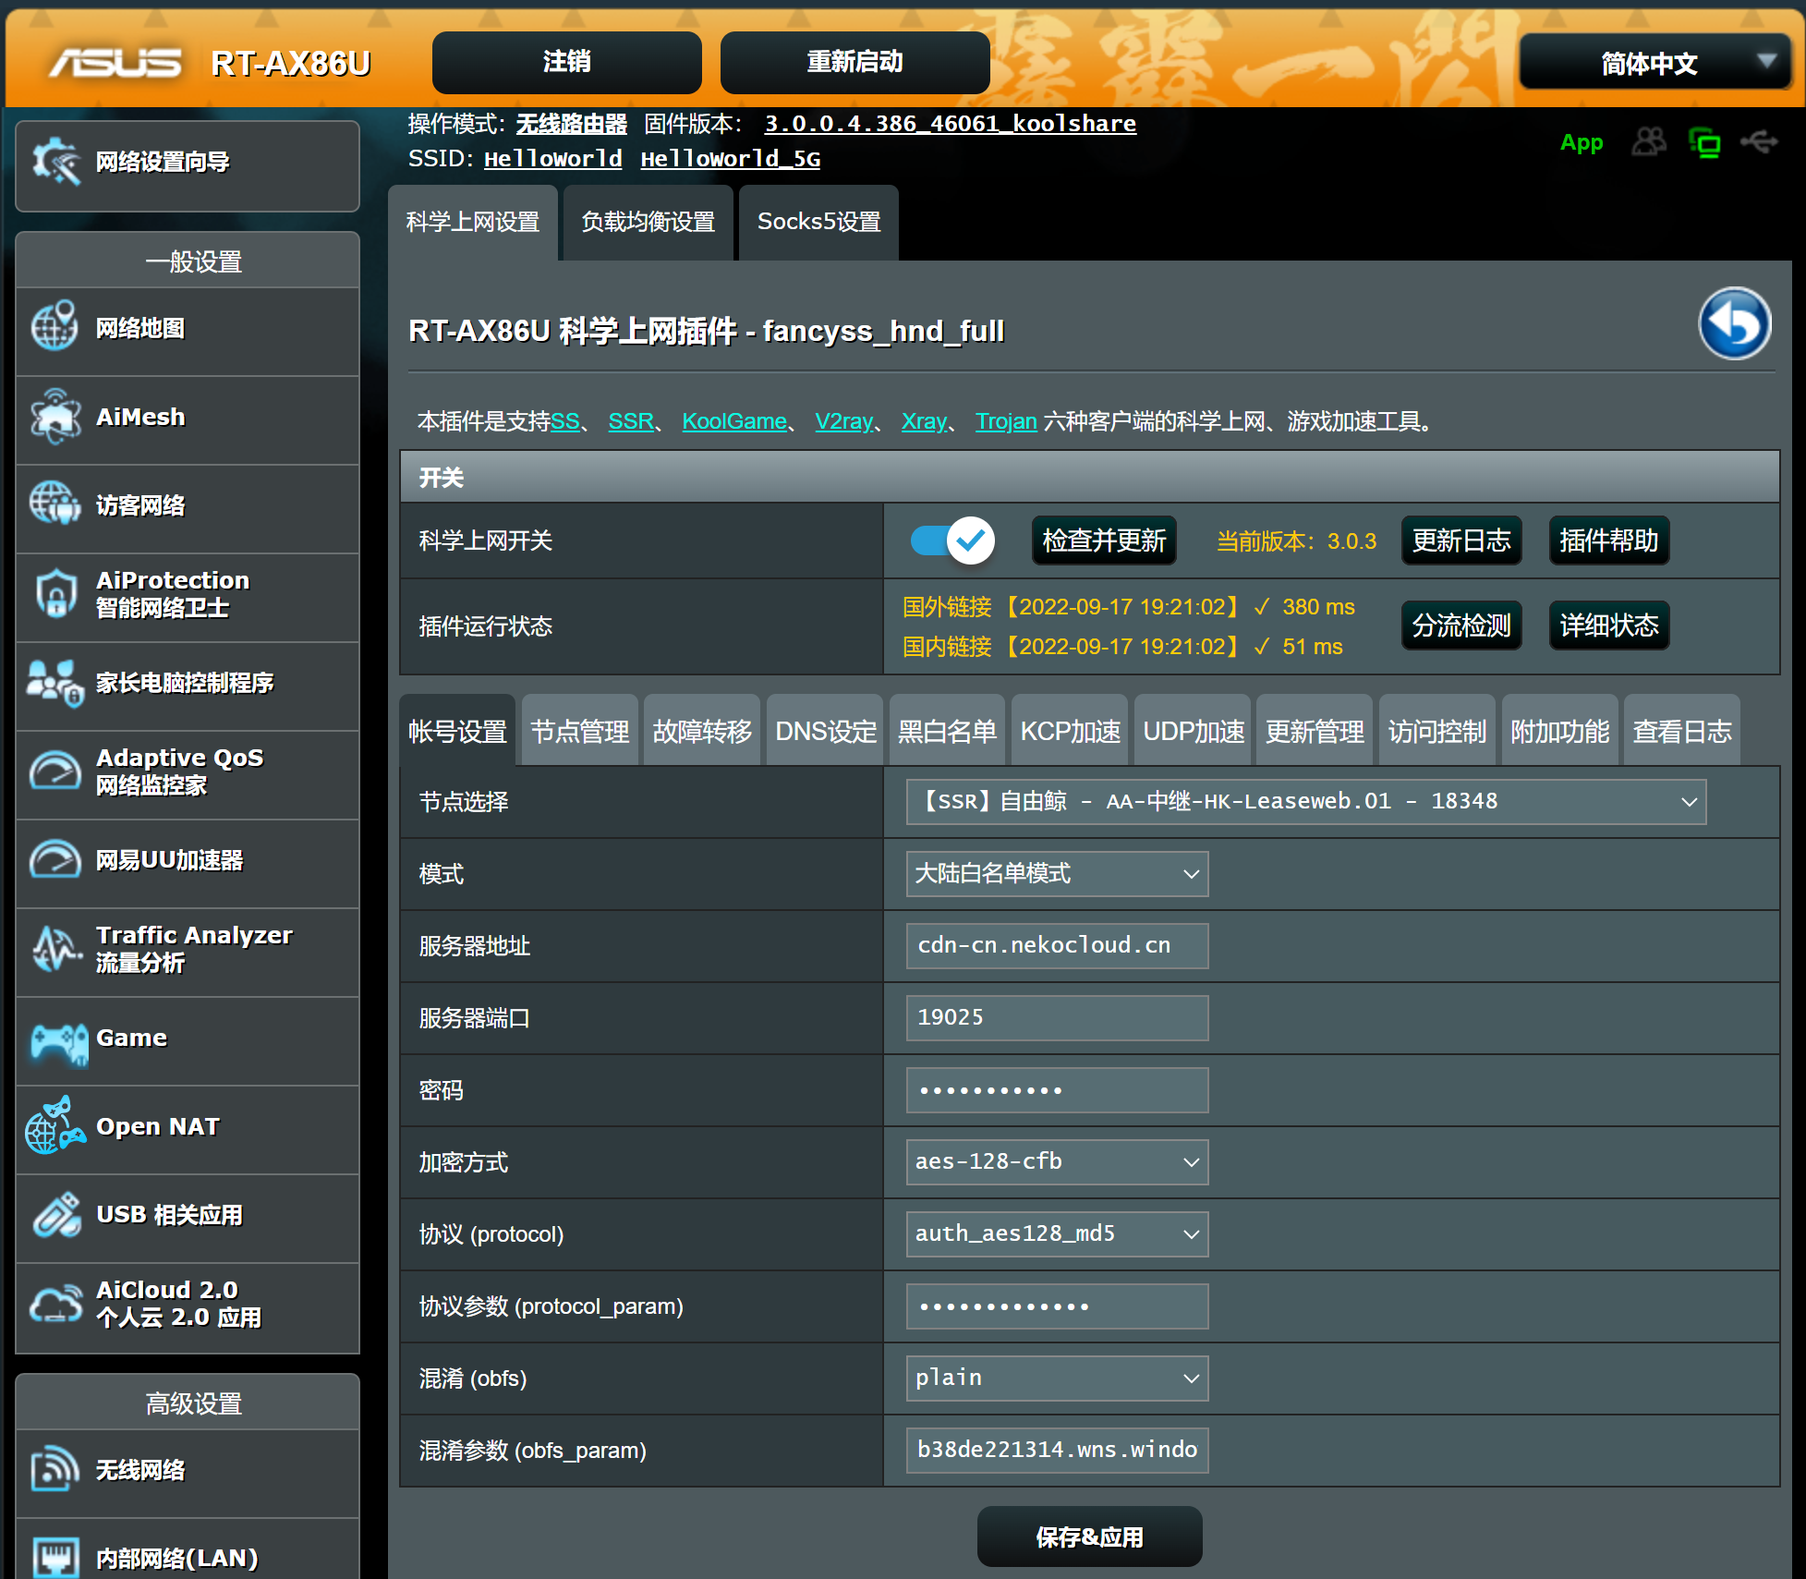Click the V2ray link in description

[843, 421]
